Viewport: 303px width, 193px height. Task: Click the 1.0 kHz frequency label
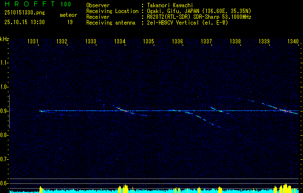[4, 87]
